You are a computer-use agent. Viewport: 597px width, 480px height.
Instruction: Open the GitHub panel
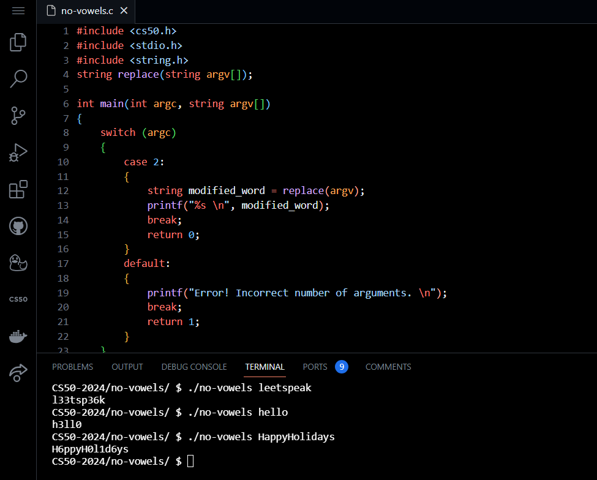click(18, 226)
